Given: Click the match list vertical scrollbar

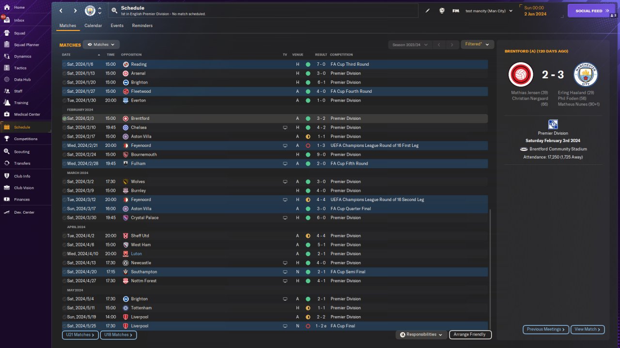Looking at the screenshot, I should [490, 269].
